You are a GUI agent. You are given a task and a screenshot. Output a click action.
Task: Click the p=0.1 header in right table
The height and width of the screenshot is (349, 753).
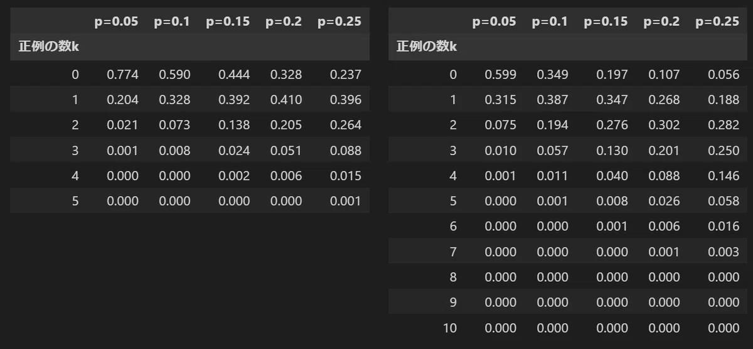click(550, 21)
